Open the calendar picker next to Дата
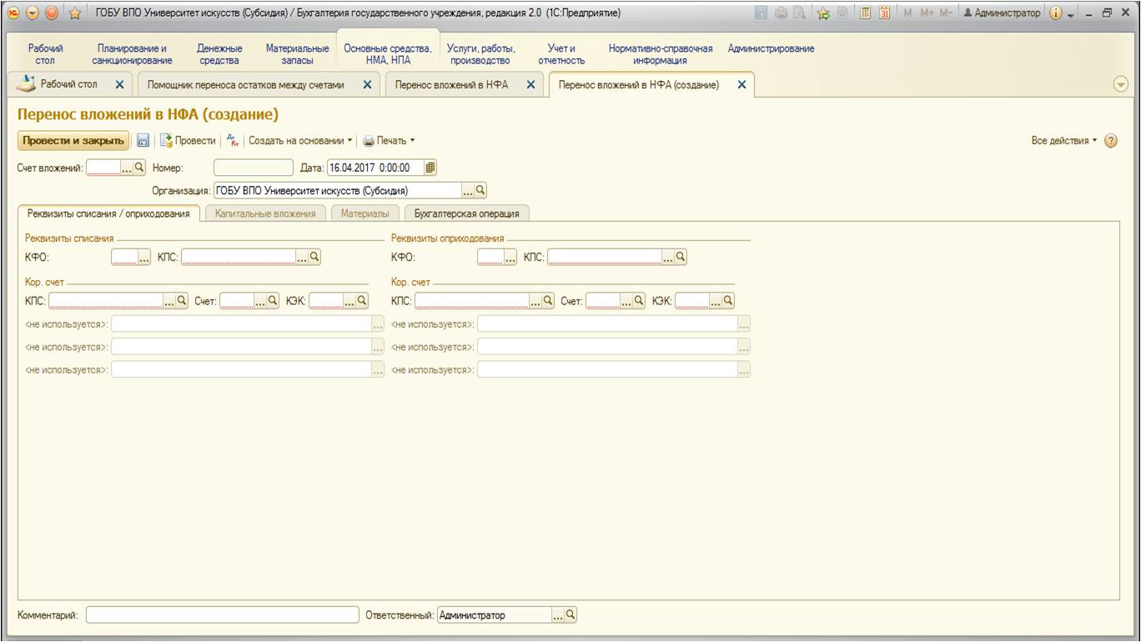This screenshot has height=642, width=1141. tap(430, 168)
